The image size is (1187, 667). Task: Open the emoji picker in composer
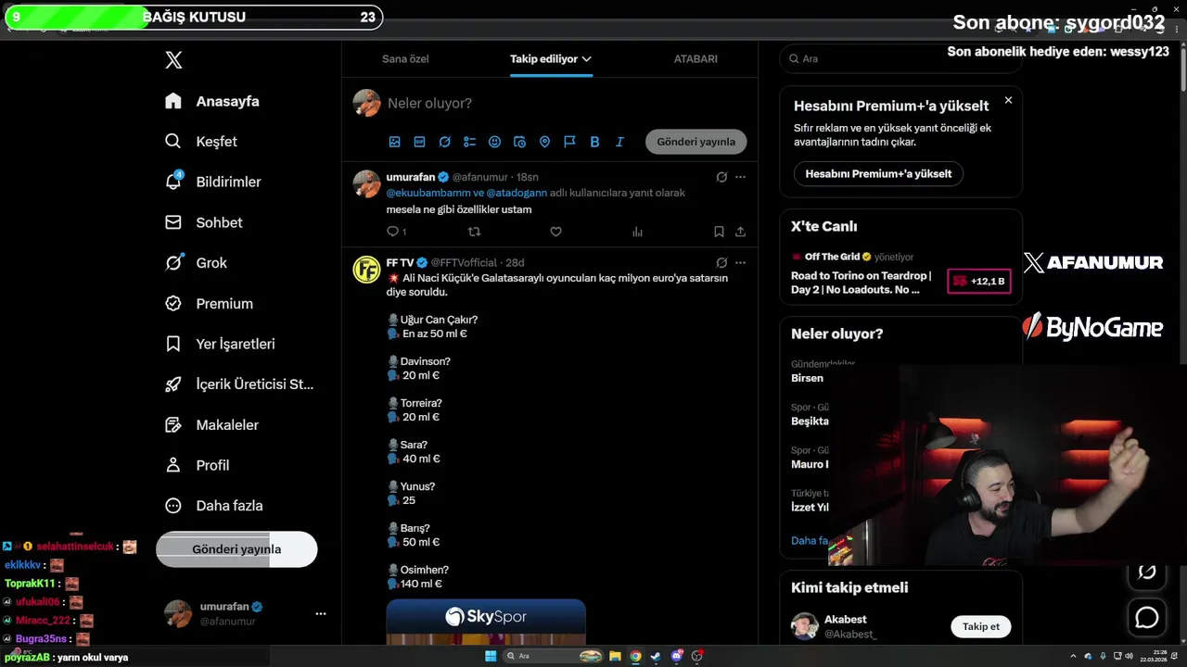pos(494,142)
